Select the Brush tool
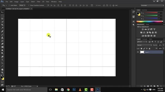The width and height of the screenshot is (165, 92). tap(2, 34)
